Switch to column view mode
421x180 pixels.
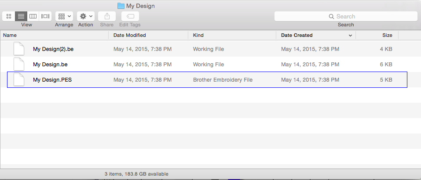point(33,16)
